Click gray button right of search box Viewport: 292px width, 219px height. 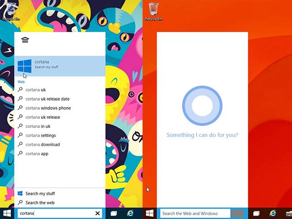[237, 214]
